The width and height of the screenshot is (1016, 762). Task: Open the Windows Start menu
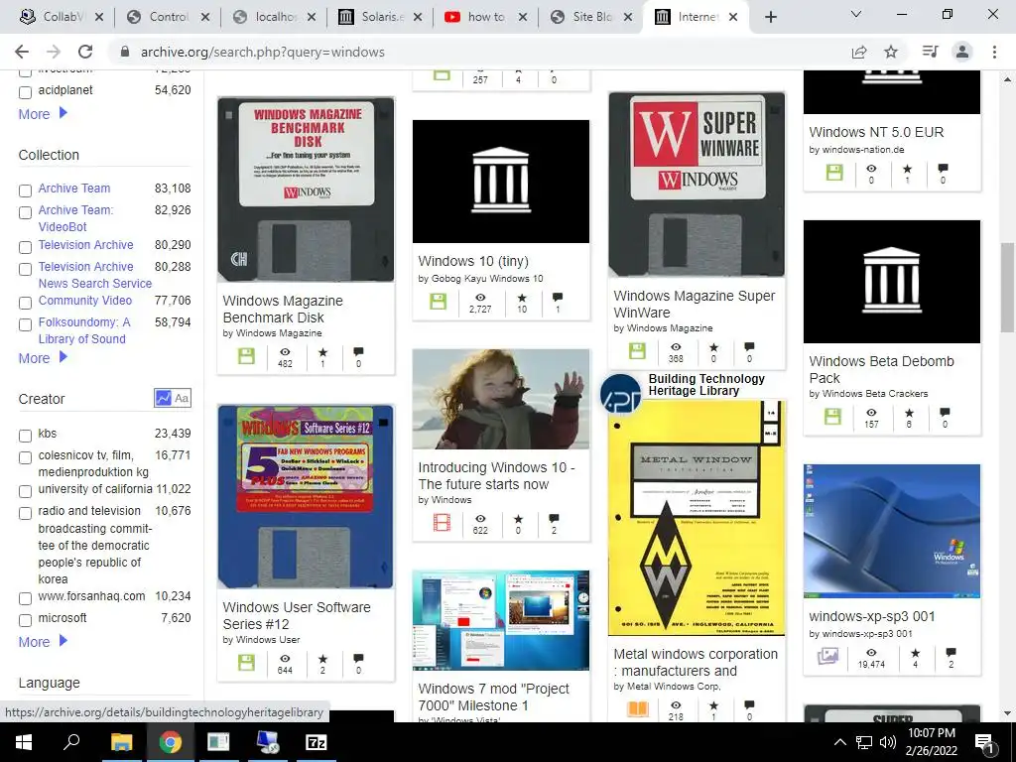(x=24, y=742)
